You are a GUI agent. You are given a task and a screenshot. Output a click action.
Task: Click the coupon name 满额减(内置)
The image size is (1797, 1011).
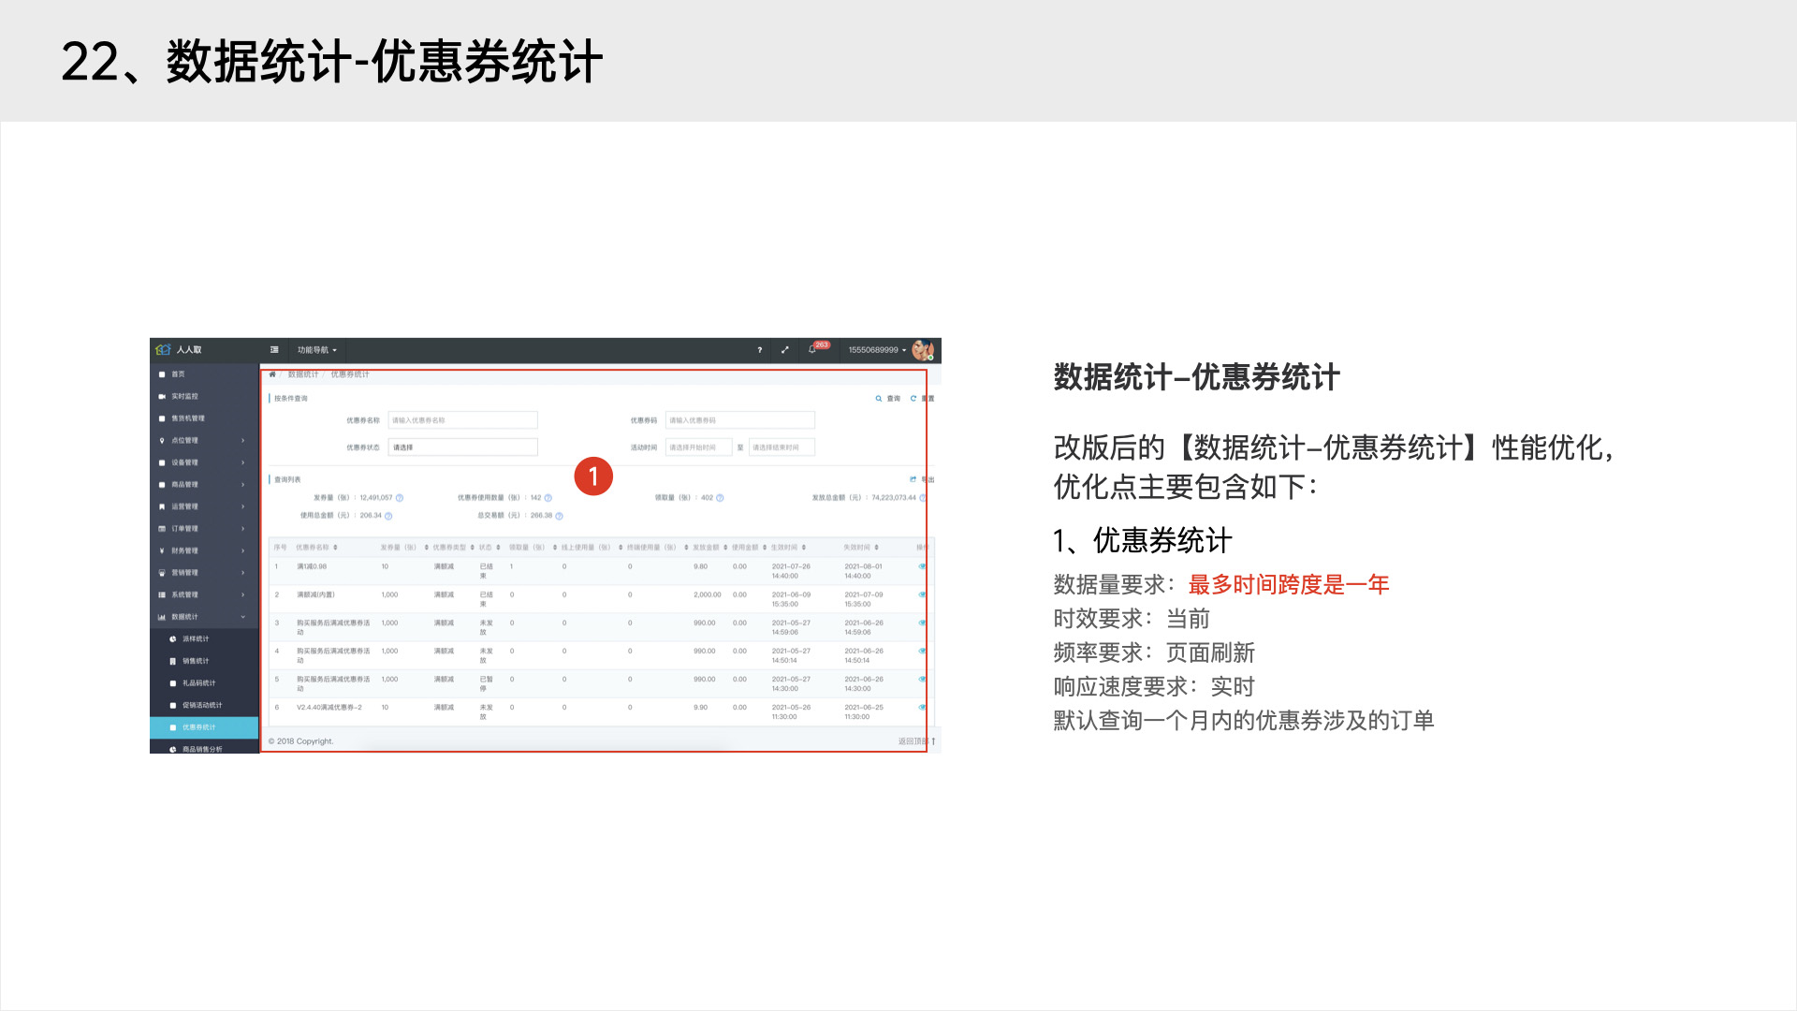click(x=315, y=594)
